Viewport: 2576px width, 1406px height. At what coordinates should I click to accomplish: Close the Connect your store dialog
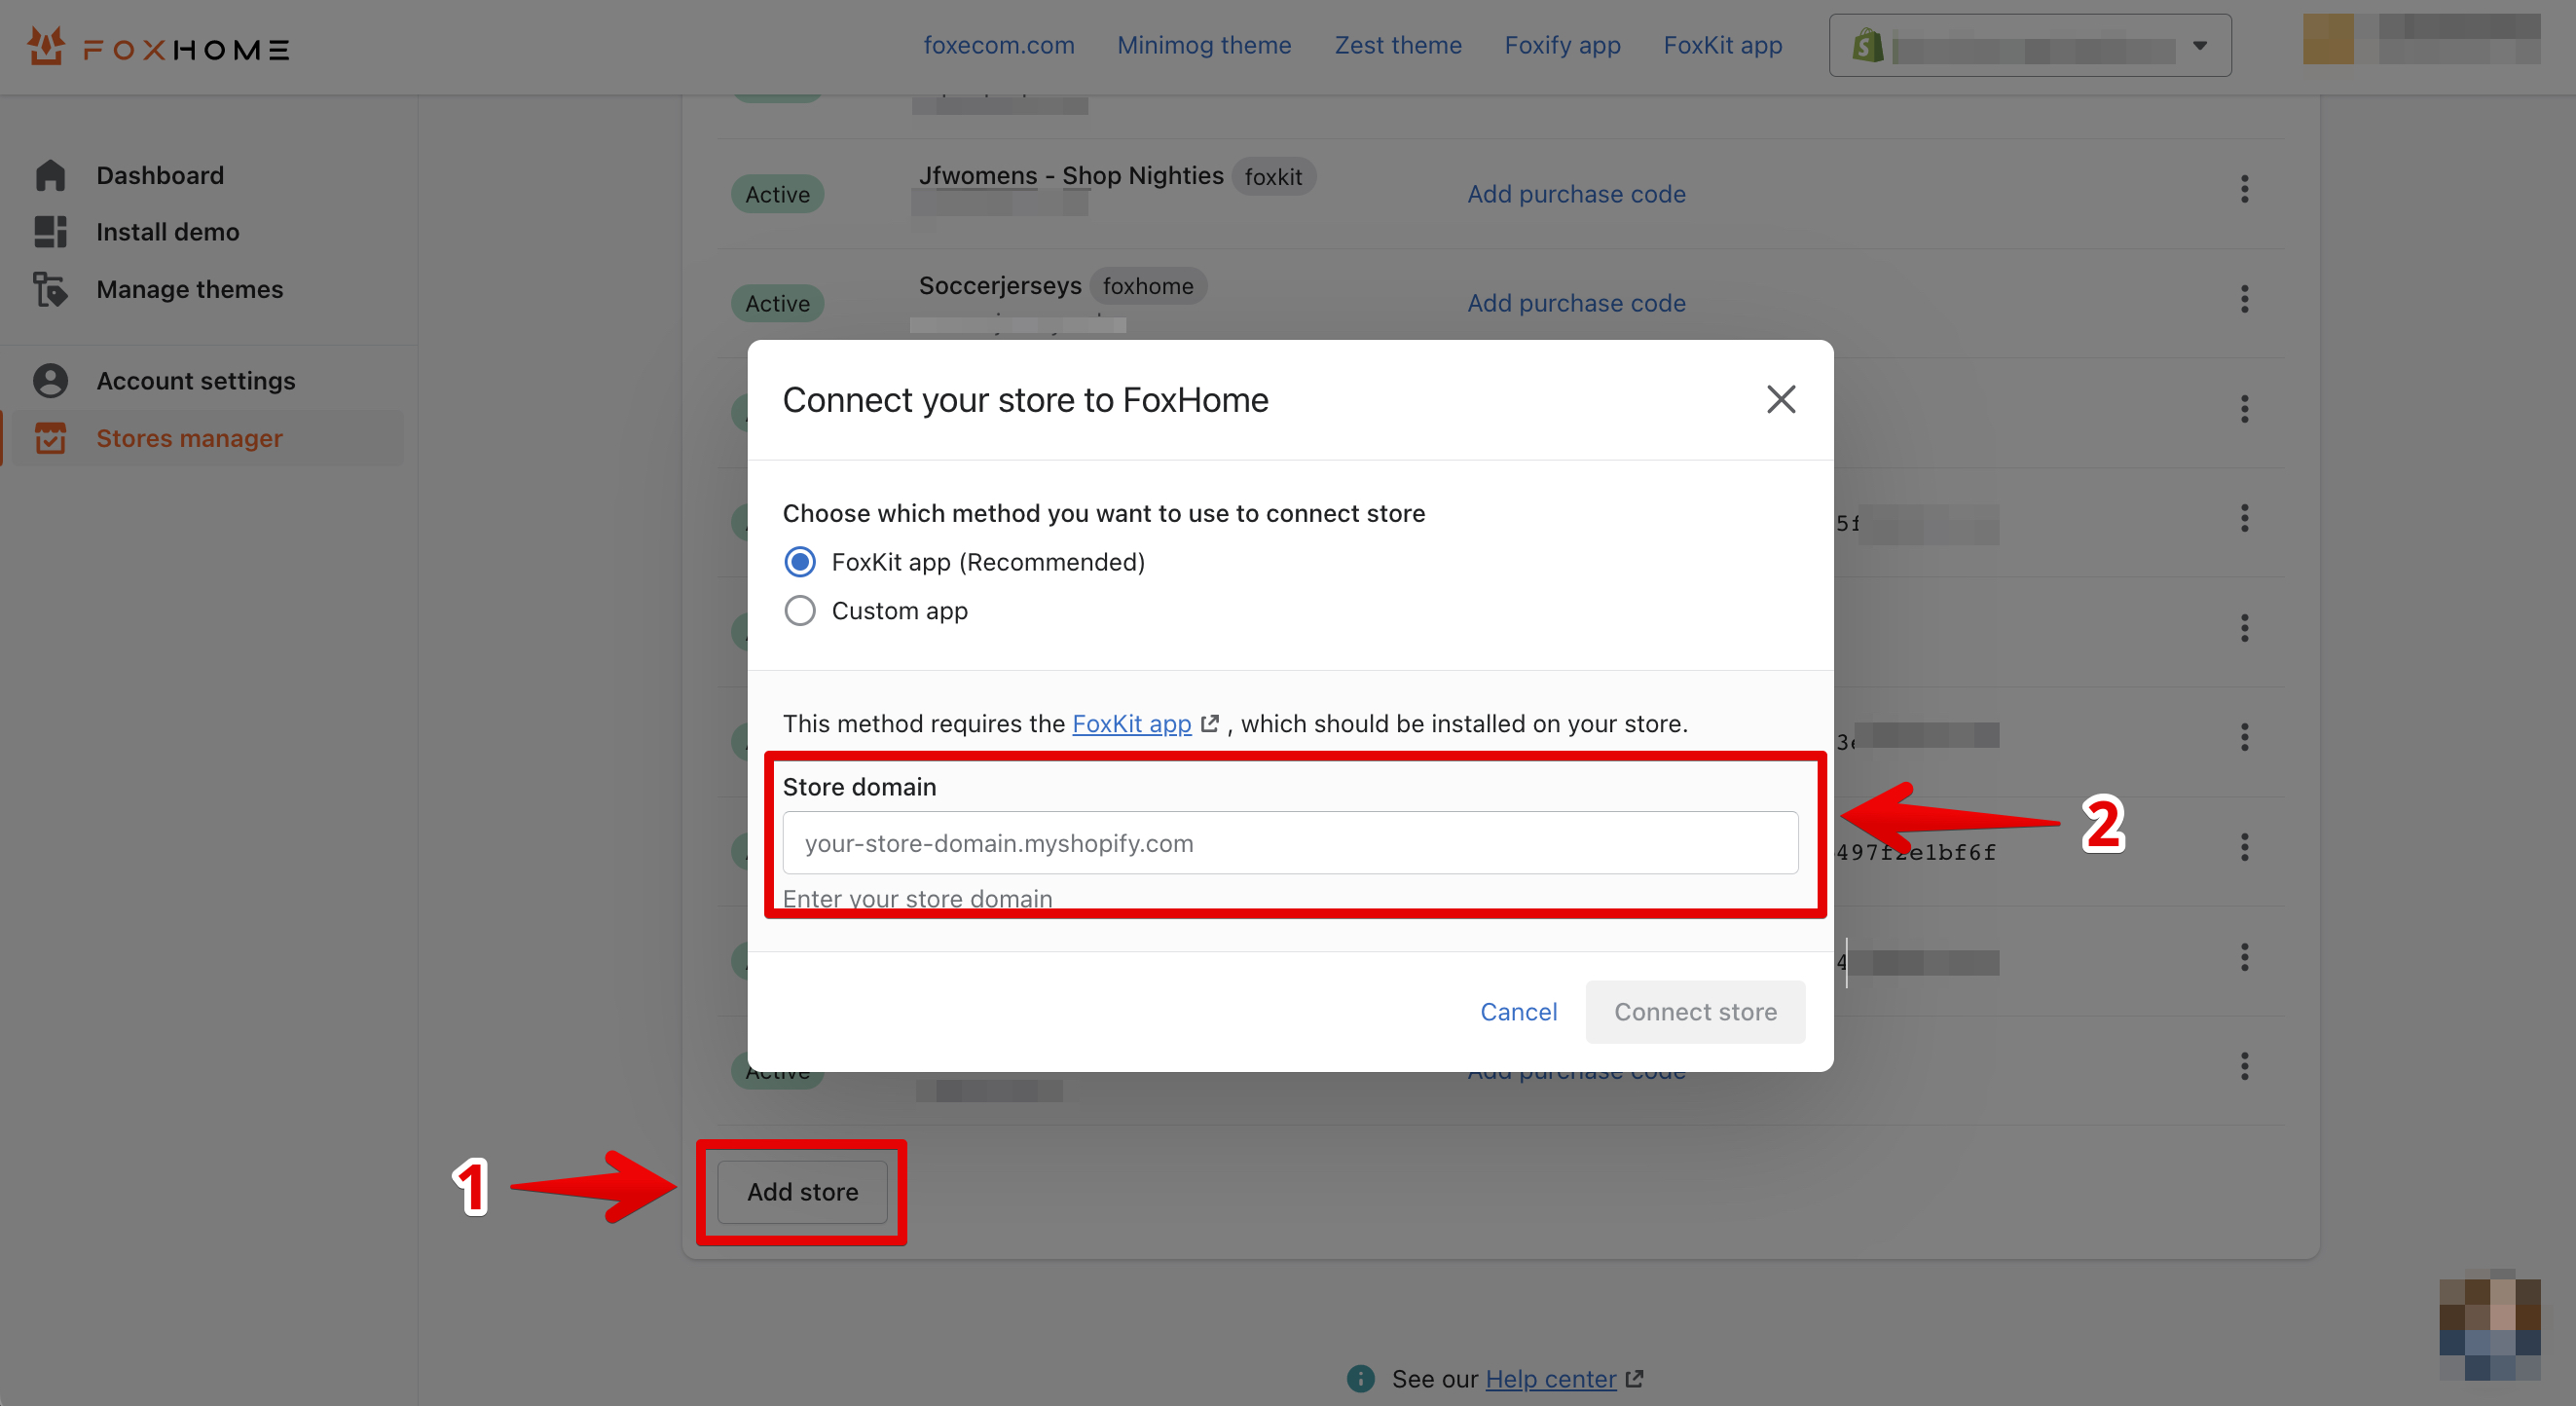point(1781,400)
